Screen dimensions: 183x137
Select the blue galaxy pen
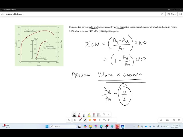84,115
